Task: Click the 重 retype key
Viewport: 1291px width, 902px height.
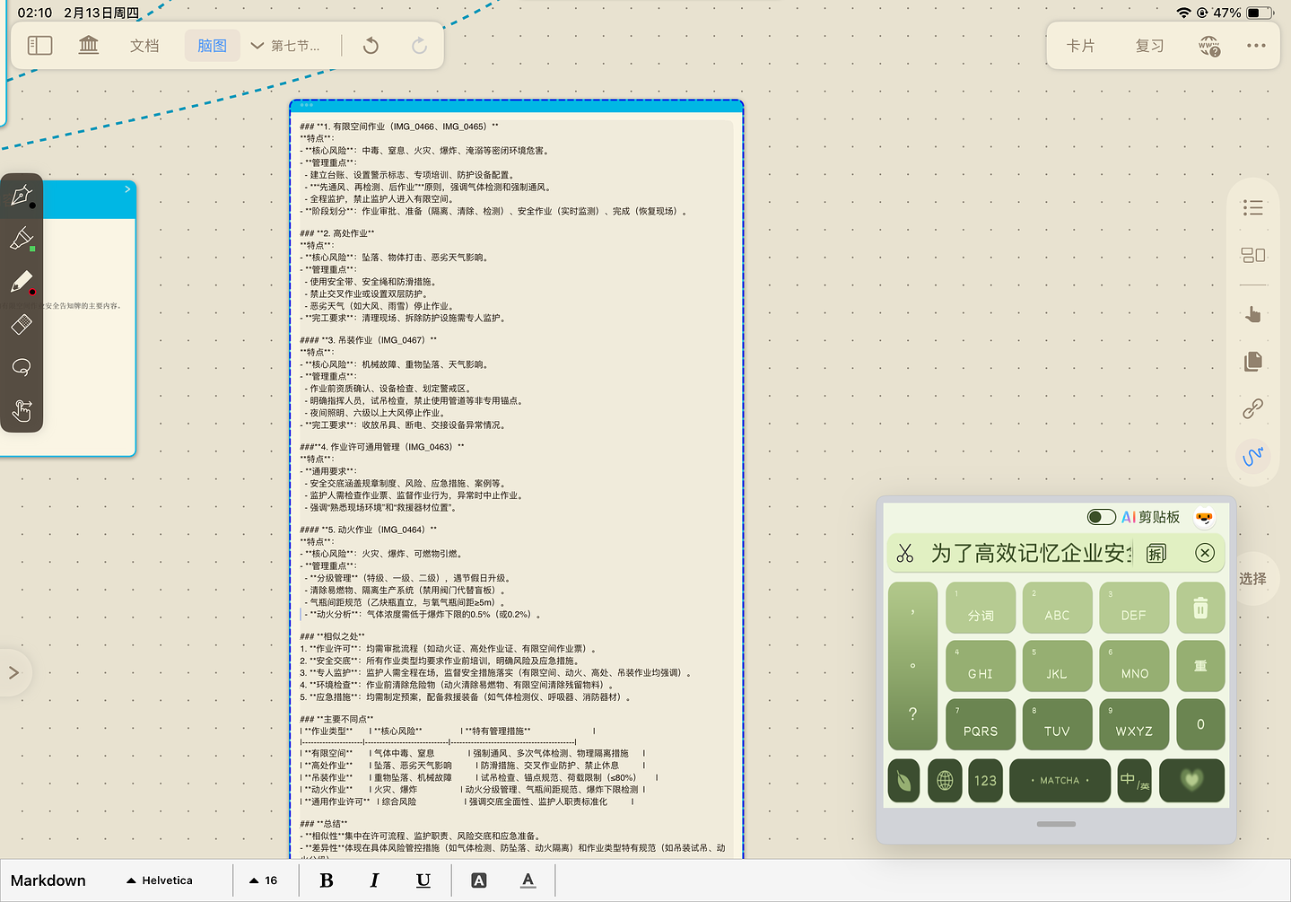Action: click(x=1200, y=666)
